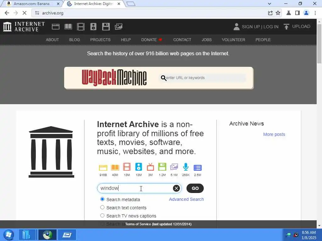
Task: Click the page vertical scrollbar thumb
Action: click(x=319, y=43)
